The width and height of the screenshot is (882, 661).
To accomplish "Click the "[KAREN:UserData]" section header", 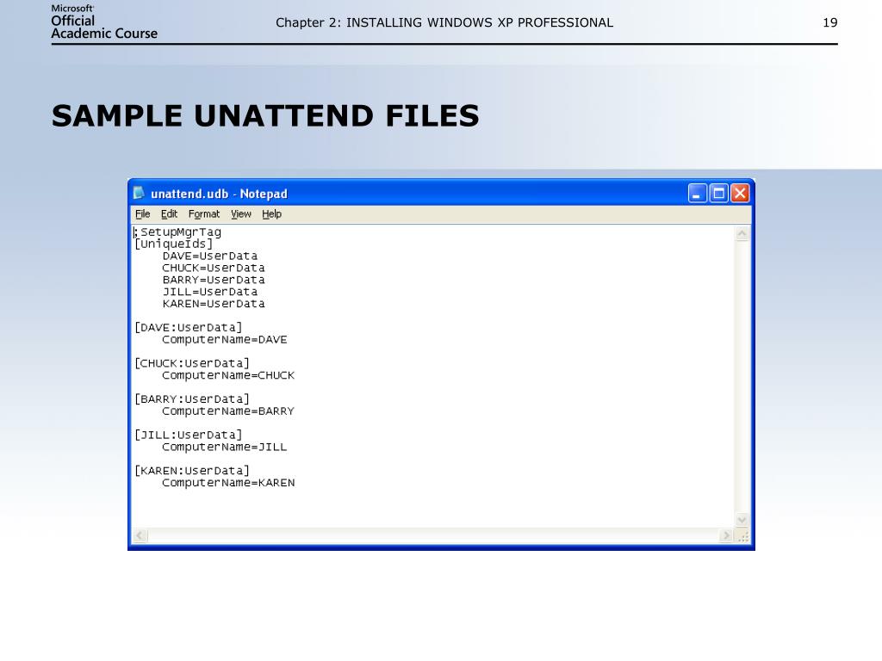I will pyautogui.click(x=192, y=471).
